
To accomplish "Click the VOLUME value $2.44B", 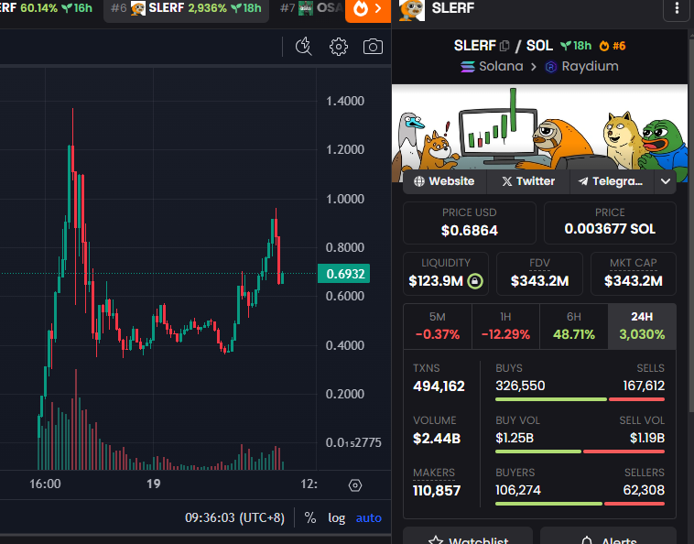I will point(437,439).
